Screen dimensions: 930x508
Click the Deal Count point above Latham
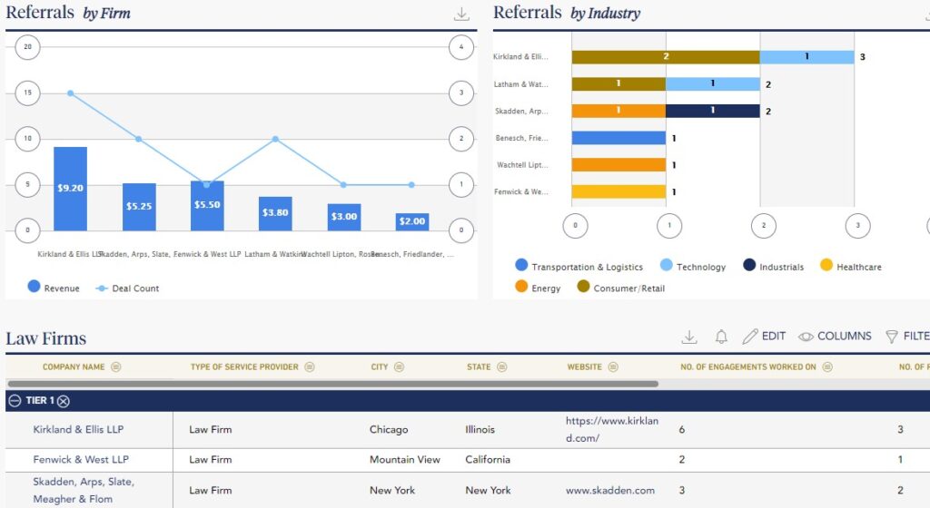275,139
